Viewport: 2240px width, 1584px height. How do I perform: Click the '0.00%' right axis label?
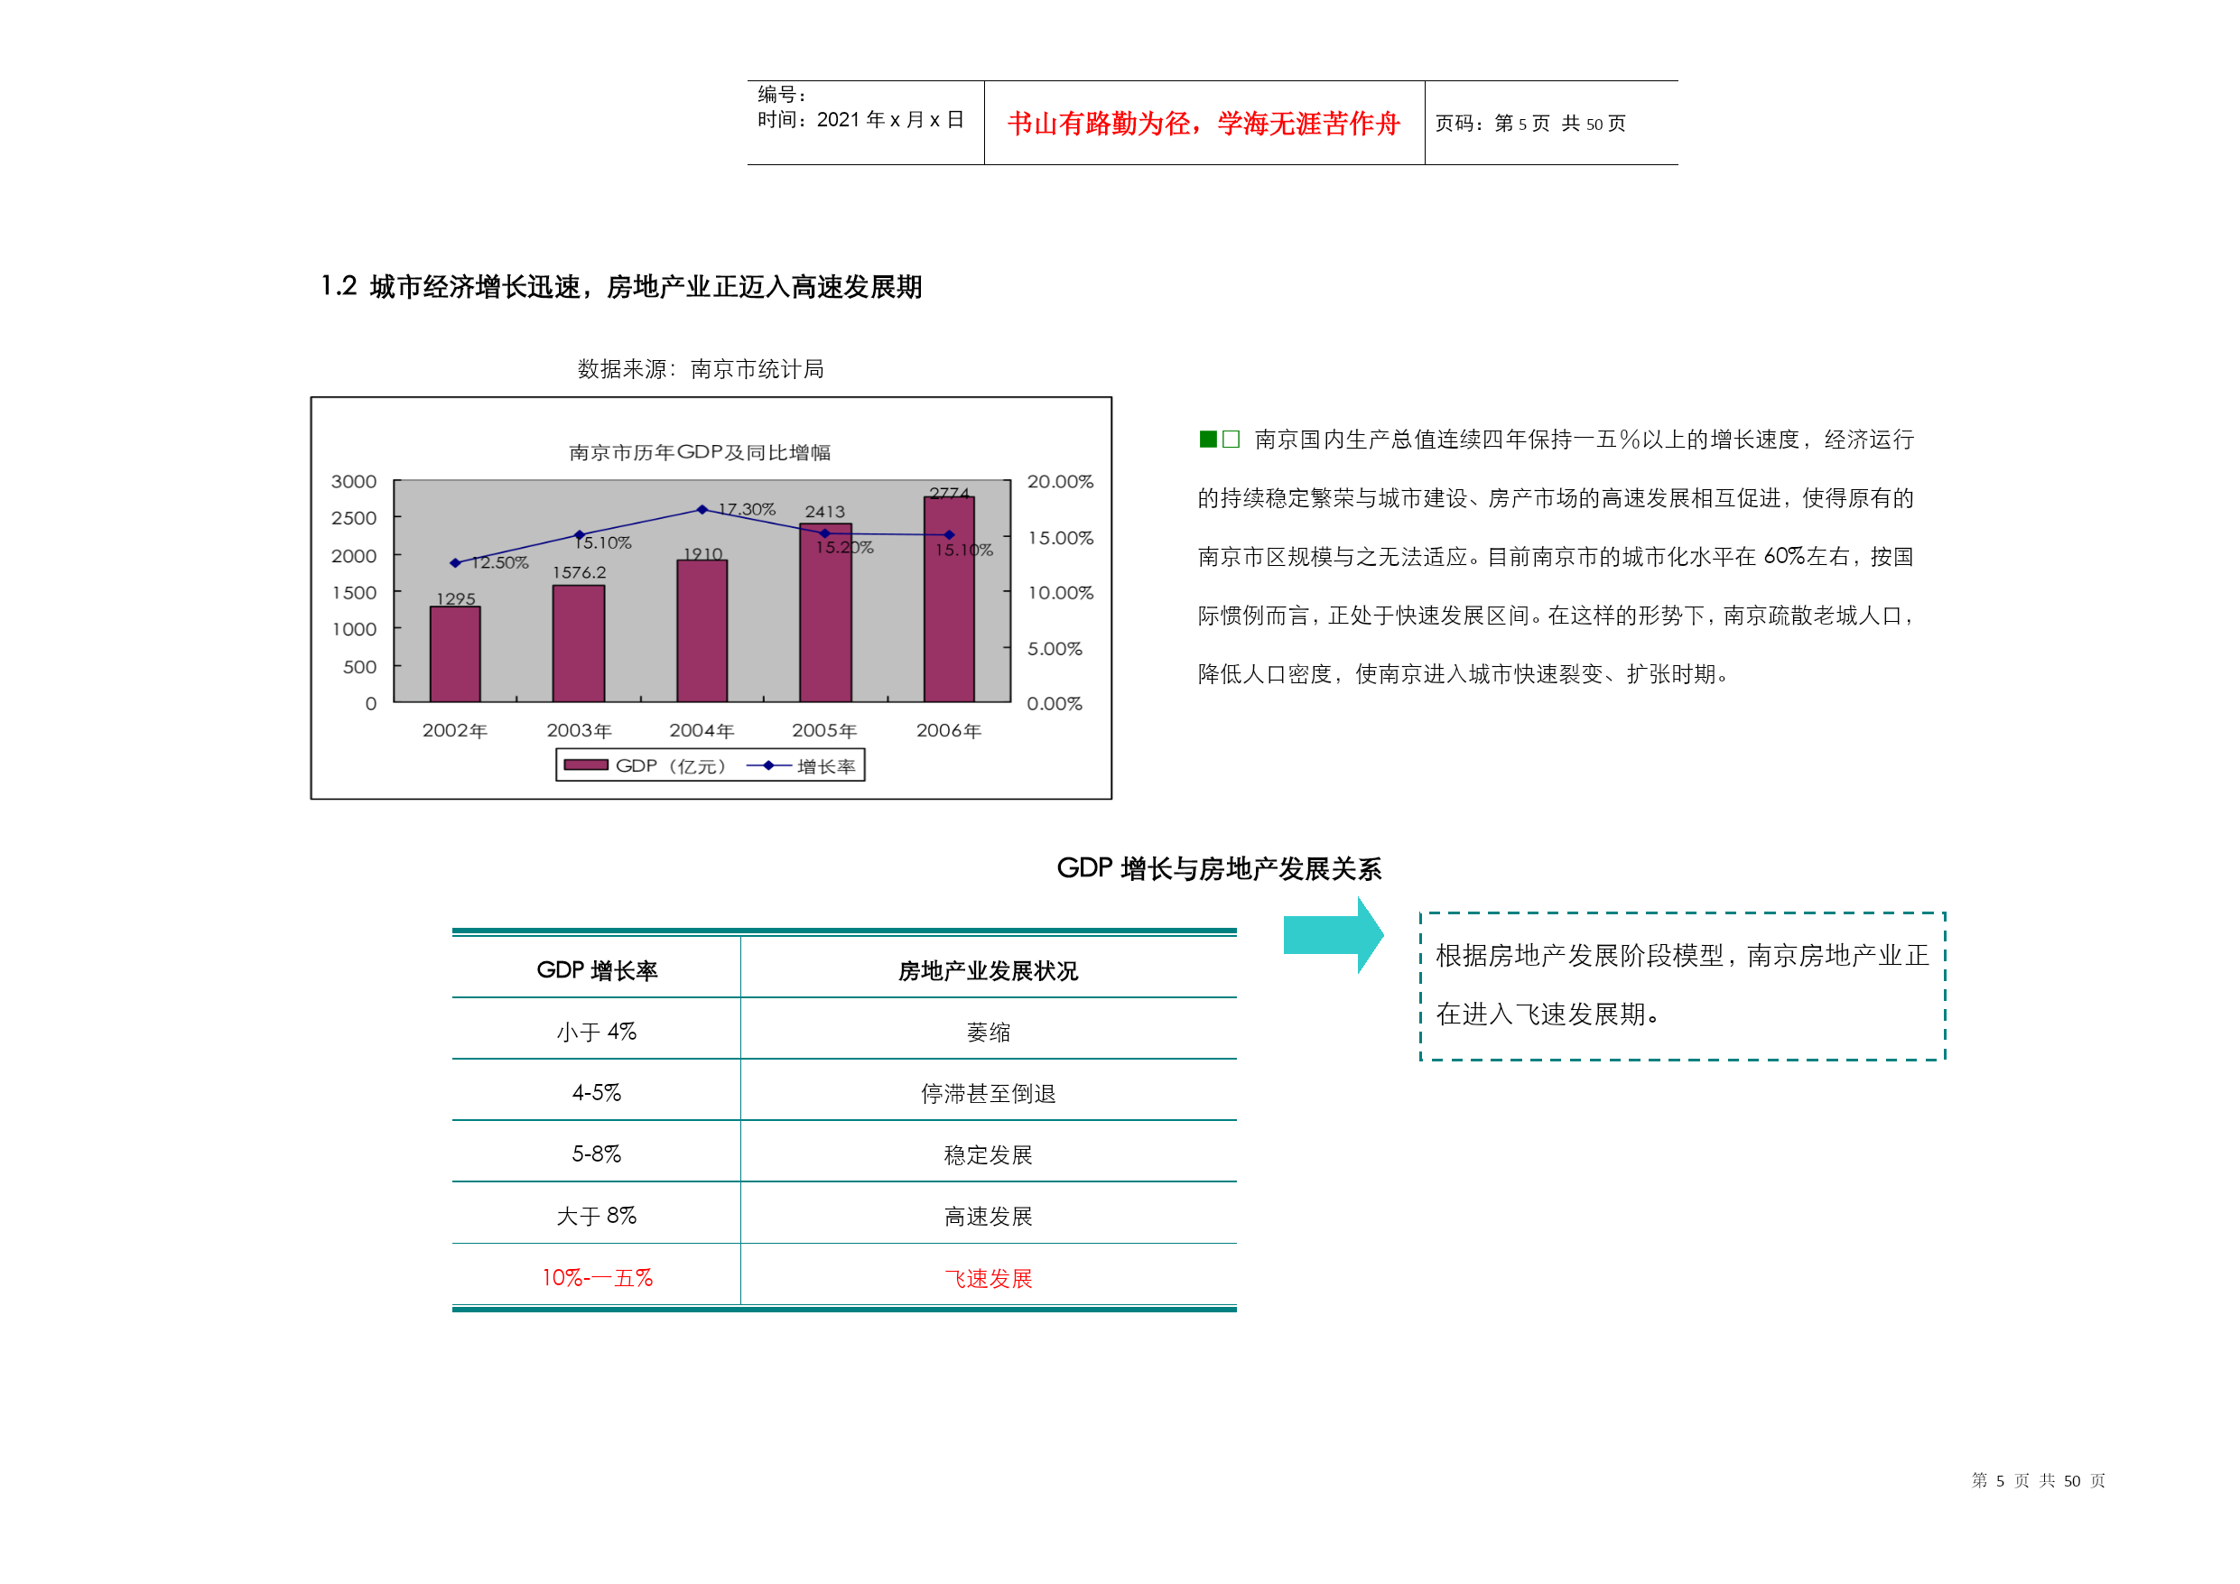[1054, 703]
